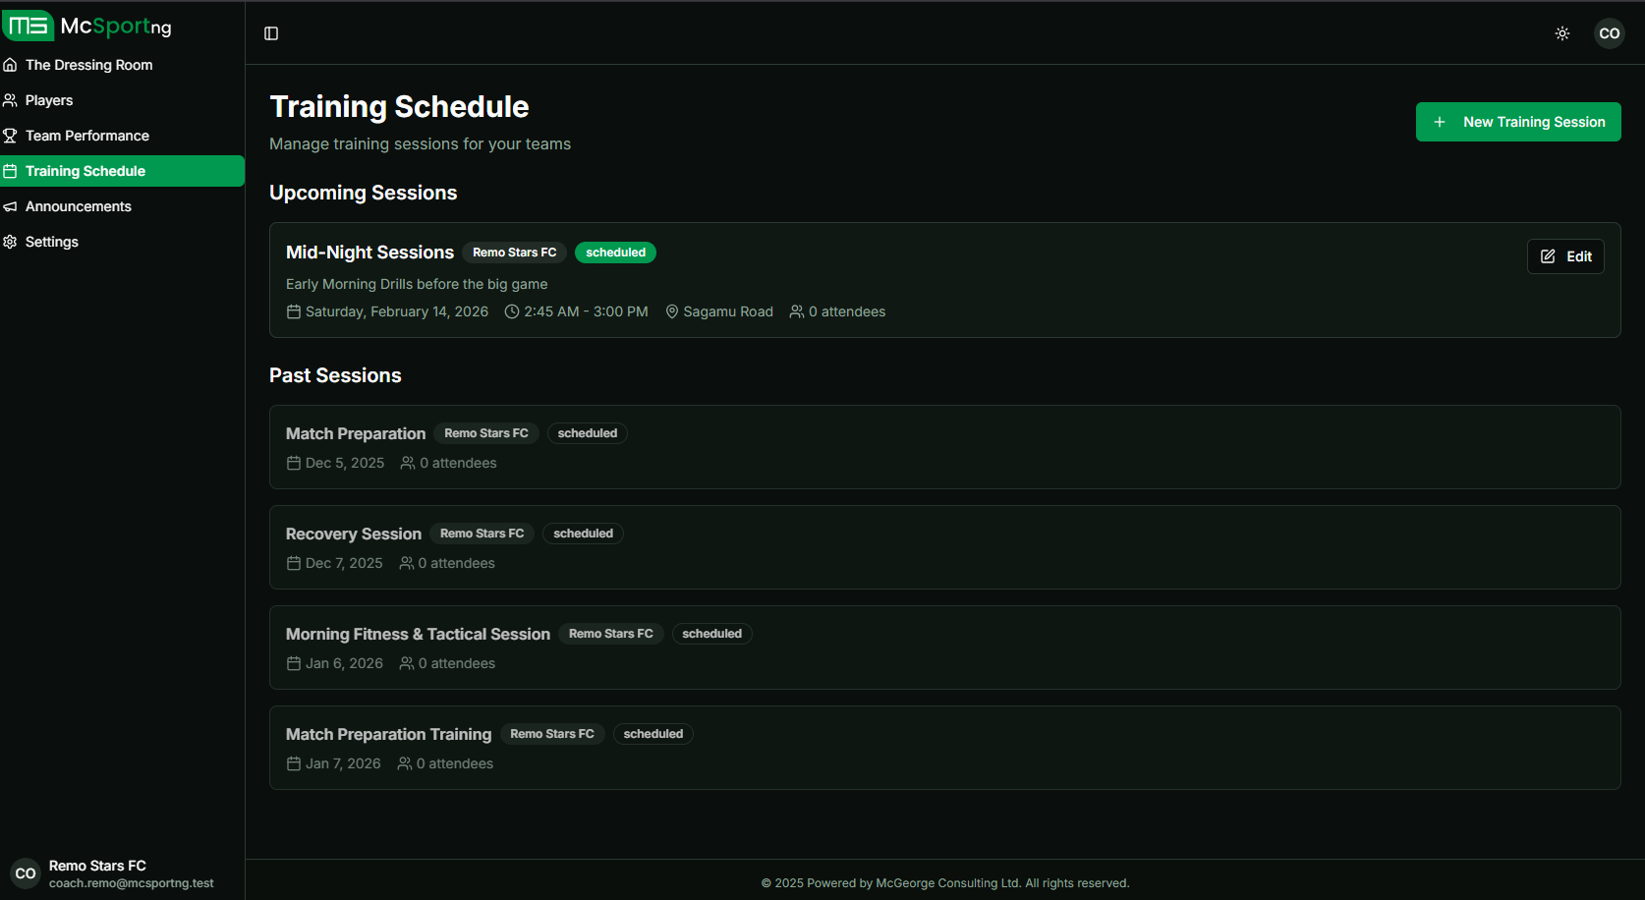
Task: Click the players icon in the sidebar
Action: (11, 99)
